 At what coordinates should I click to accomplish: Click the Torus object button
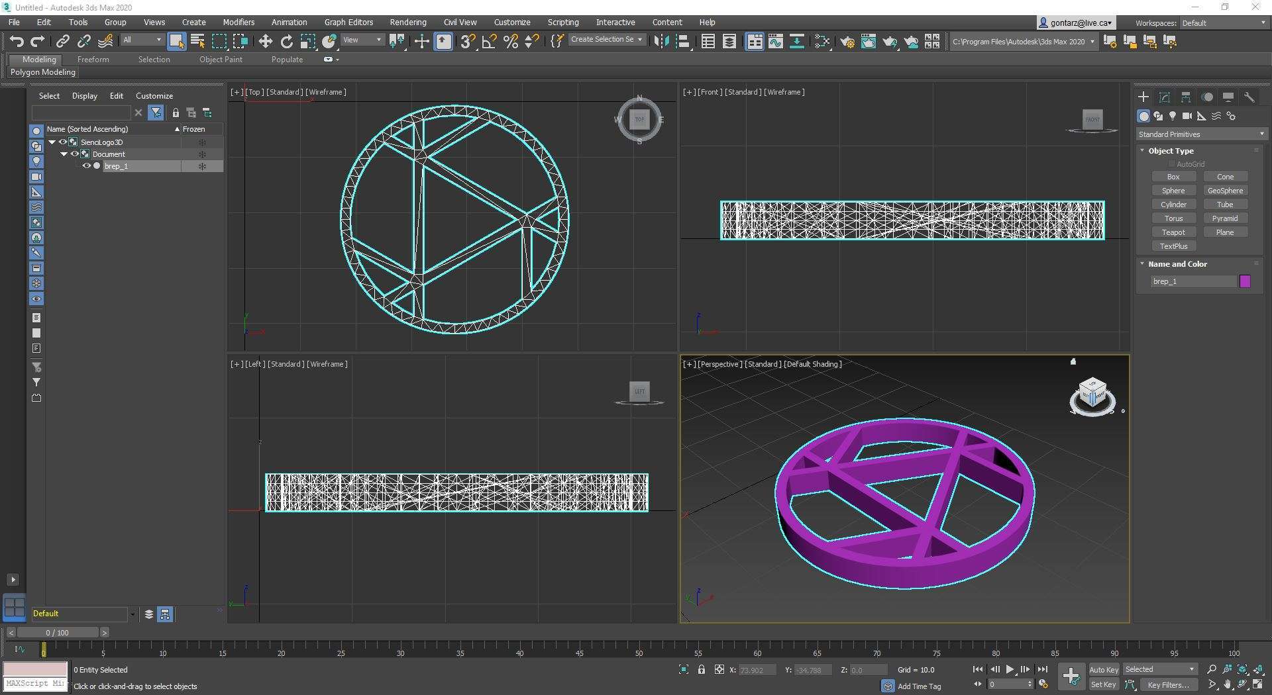(1173, 218)
